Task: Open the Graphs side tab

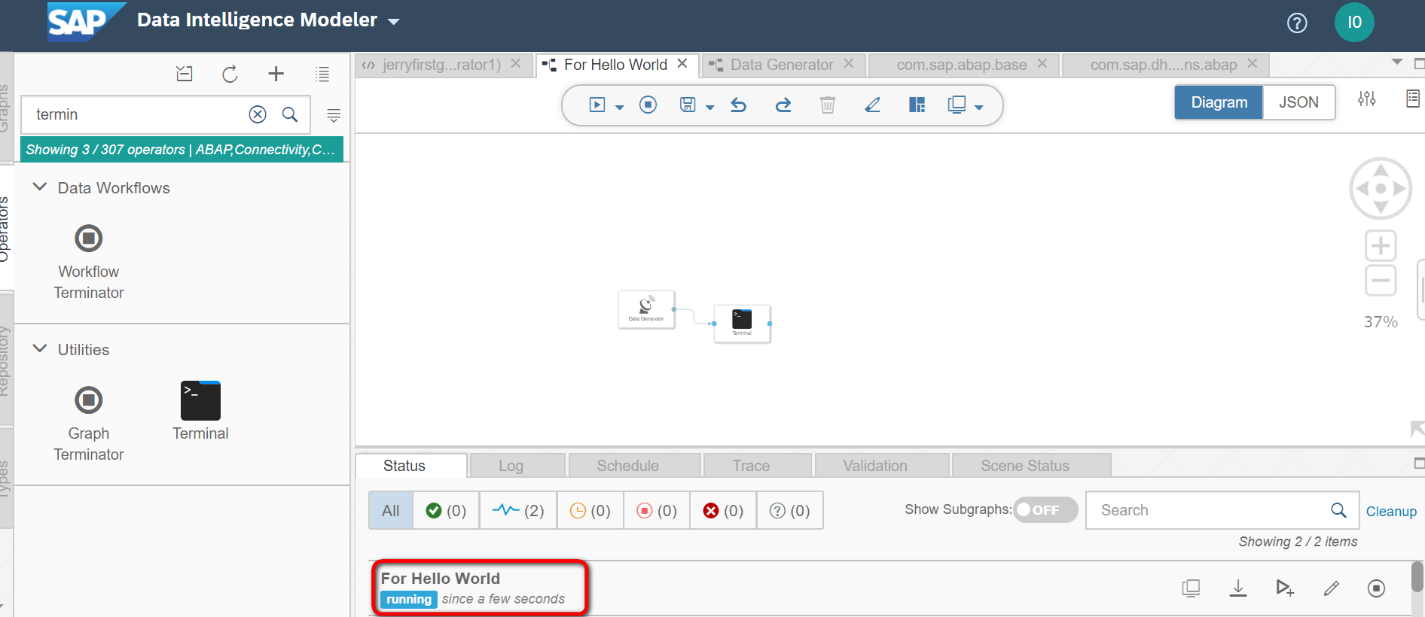Action: [x=5, y=107]
